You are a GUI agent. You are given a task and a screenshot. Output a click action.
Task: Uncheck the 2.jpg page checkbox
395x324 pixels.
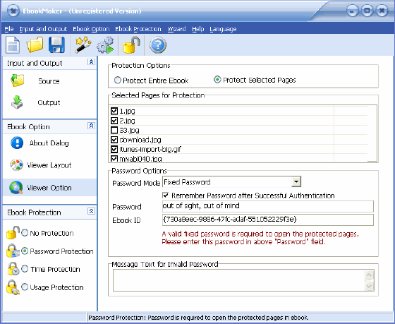[114, 121]
